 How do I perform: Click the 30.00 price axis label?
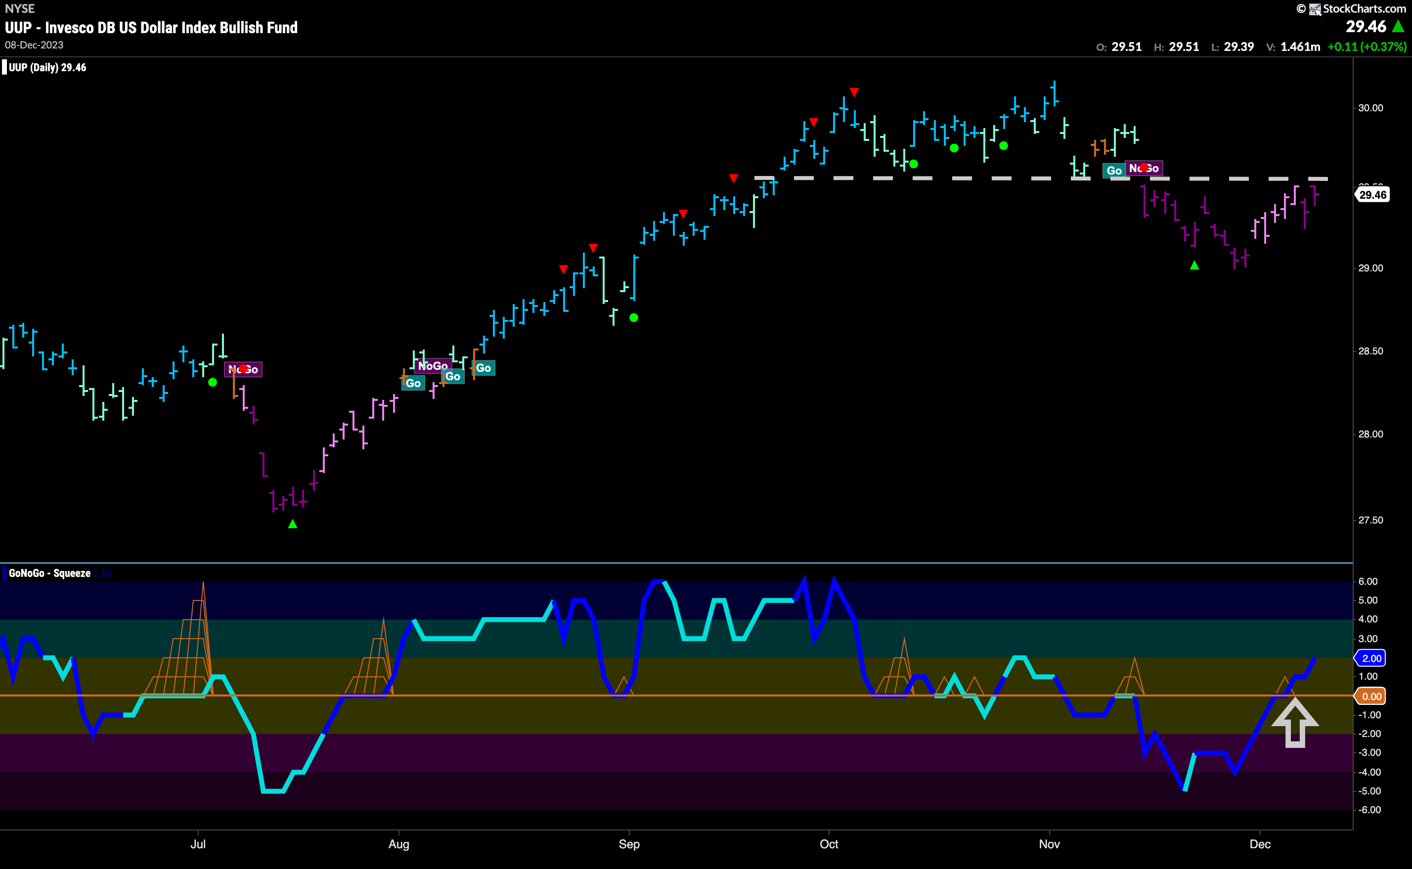pos(1370,108)
